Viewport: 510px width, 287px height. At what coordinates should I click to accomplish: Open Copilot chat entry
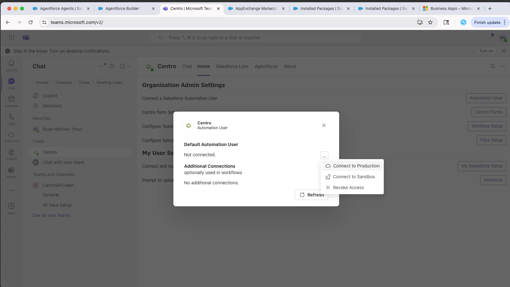tap(80, 96)
